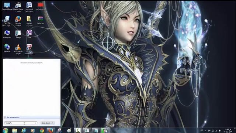Launch the Unlocker desktop icon
236x133 pixels.
coord(40,20)
